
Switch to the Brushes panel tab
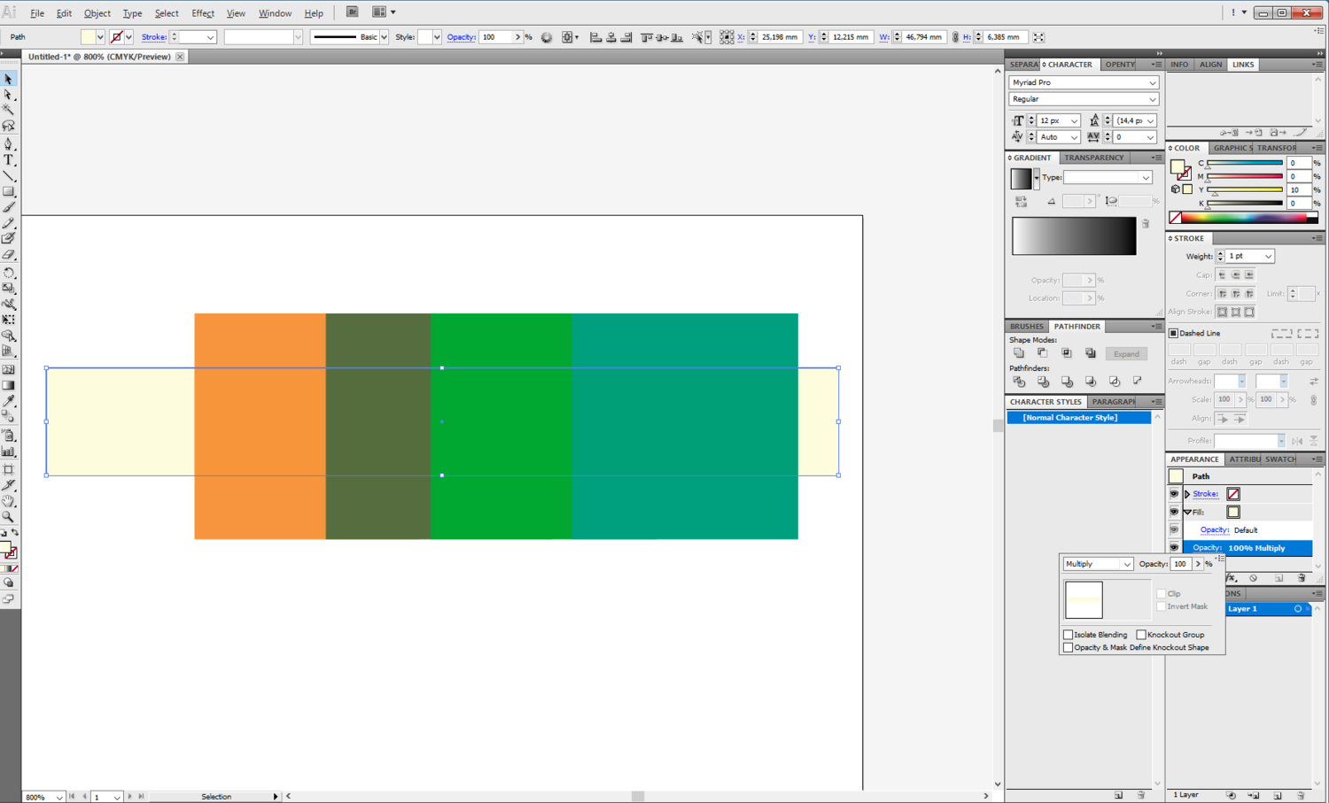pyautogui.click(x=1027, y=327)
